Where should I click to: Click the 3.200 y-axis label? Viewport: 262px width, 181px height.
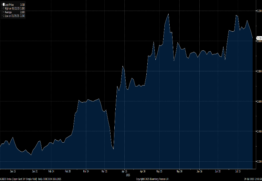pyautogui.click(x=259, y=11)
